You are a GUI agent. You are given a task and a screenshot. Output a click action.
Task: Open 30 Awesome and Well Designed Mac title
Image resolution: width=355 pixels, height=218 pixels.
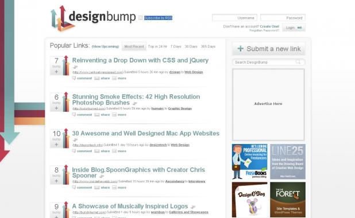[x=146, y=134]
